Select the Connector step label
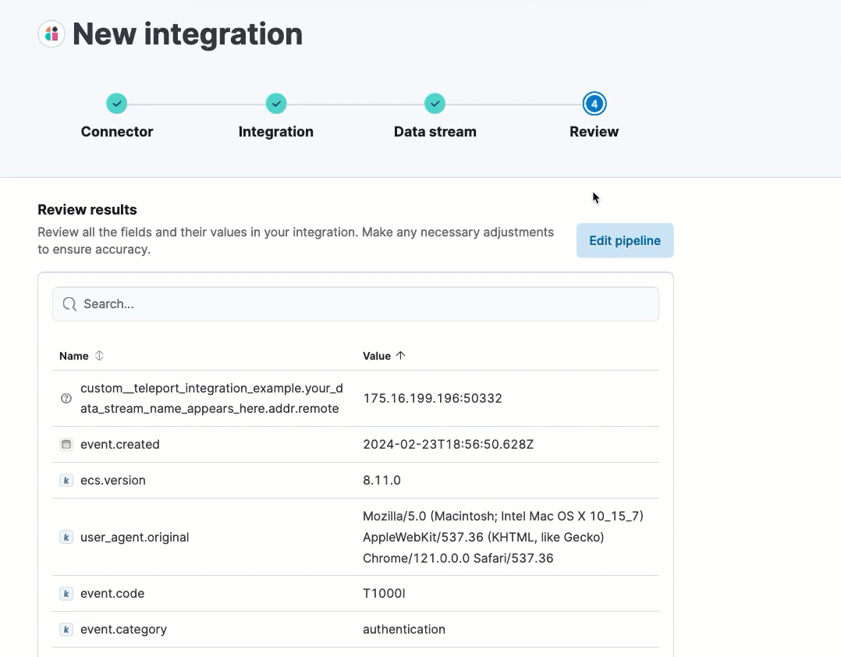Viewport: 841px width, 657px height. [x=116, y=131]
